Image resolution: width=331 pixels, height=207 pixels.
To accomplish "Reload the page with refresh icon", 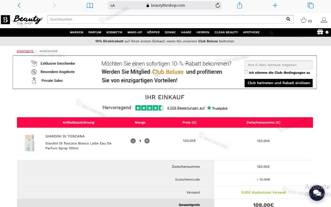I will tap(217, 5).
